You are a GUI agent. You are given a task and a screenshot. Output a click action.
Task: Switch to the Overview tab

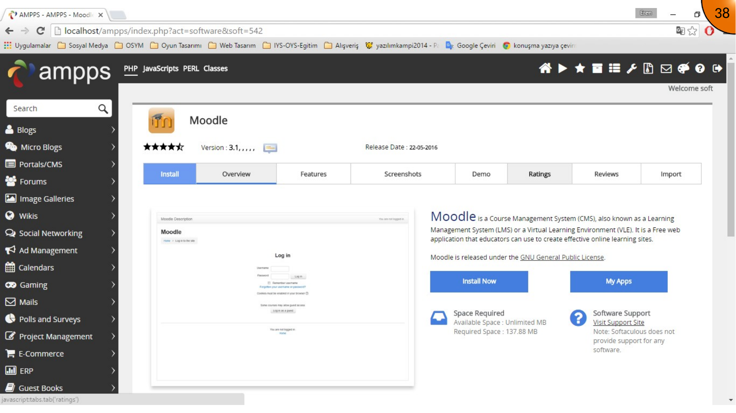[236, 174]
